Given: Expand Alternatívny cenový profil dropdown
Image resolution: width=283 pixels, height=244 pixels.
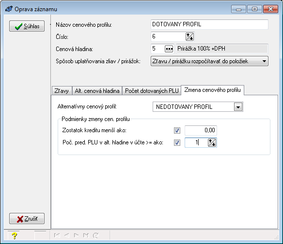Looking at the screenshot, I should coord(238,107).
